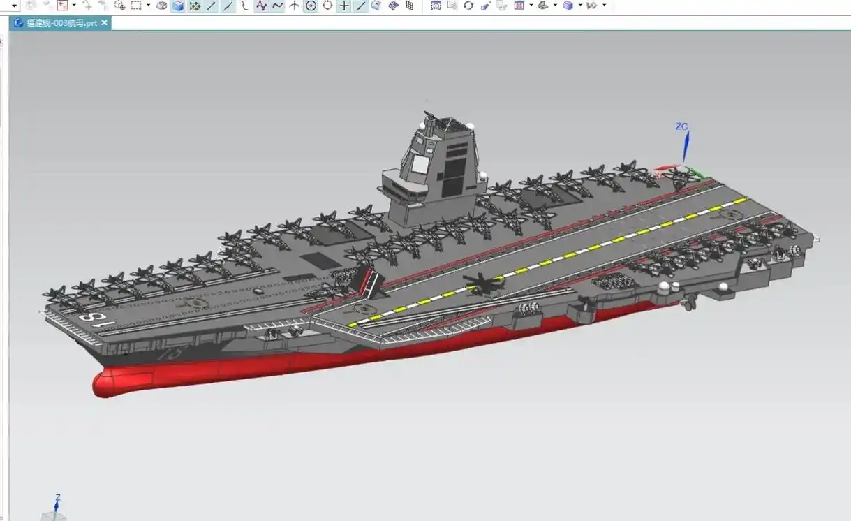Click the rotate view icon

[468, 6]
